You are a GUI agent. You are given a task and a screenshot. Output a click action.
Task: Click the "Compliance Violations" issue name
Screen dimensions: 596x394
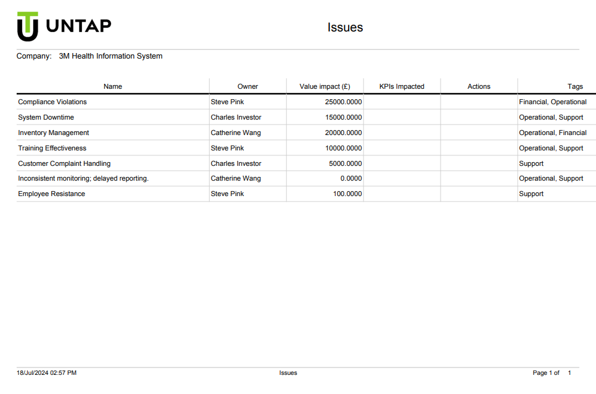(52, 102)
